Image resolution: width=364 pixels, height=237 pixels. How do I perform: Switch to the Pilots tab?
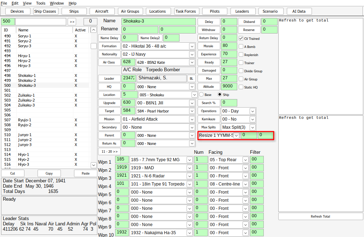[215, 11]
